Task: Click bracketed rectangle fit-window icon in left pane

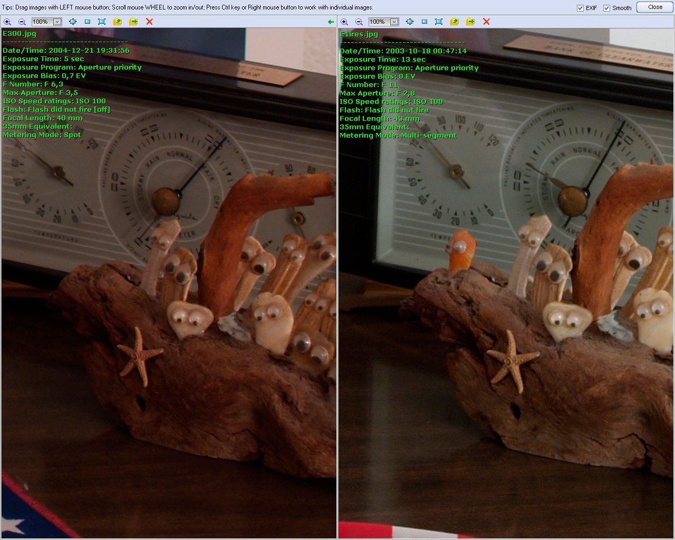Action: click(102, 22)
